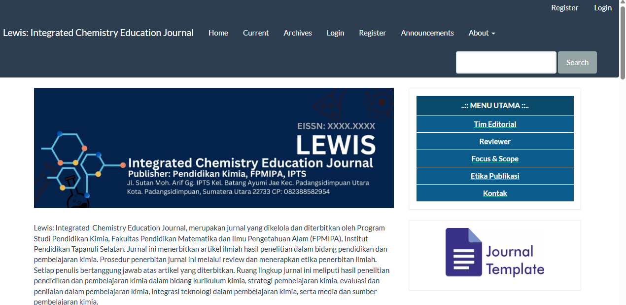Click the LEWIS journal banner image
Screen dimensions: 626x305
[x=213, y=147]
